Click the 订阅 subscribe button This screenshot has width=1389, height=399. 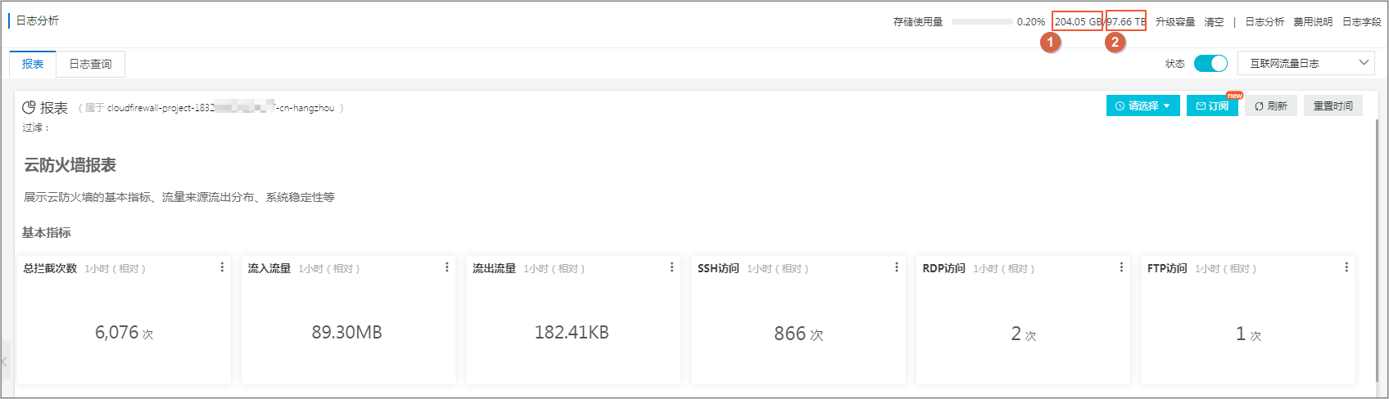1212,105
